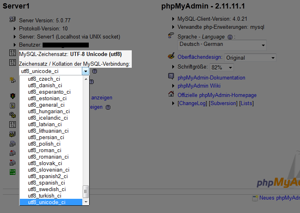The image size is (300, 213).
Task: Open phpMyAdmin-Dokumentation link
Action: coord(211,78)
